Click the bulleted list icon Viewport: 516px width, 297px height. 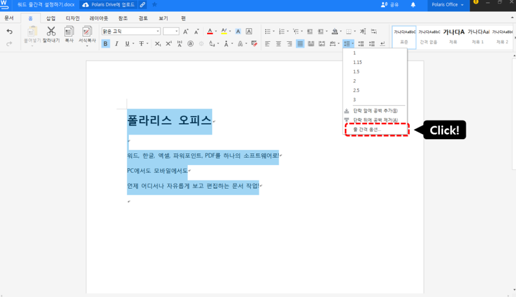click(268, 32)
